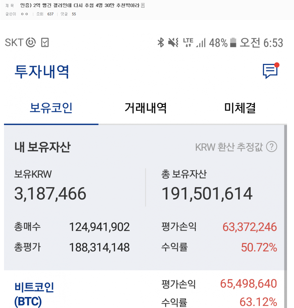Click the 보유KRW label
Viewport: 294px width, 308px height.
[33, 174]
